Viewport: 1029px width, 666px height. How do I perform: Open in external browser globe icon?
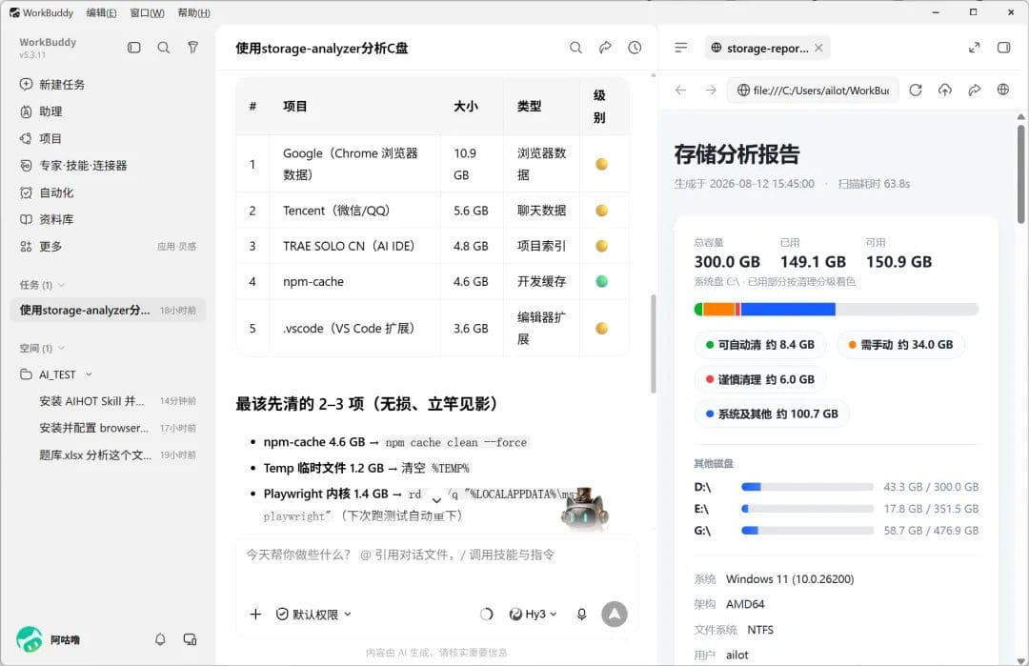click(1003, 90)
